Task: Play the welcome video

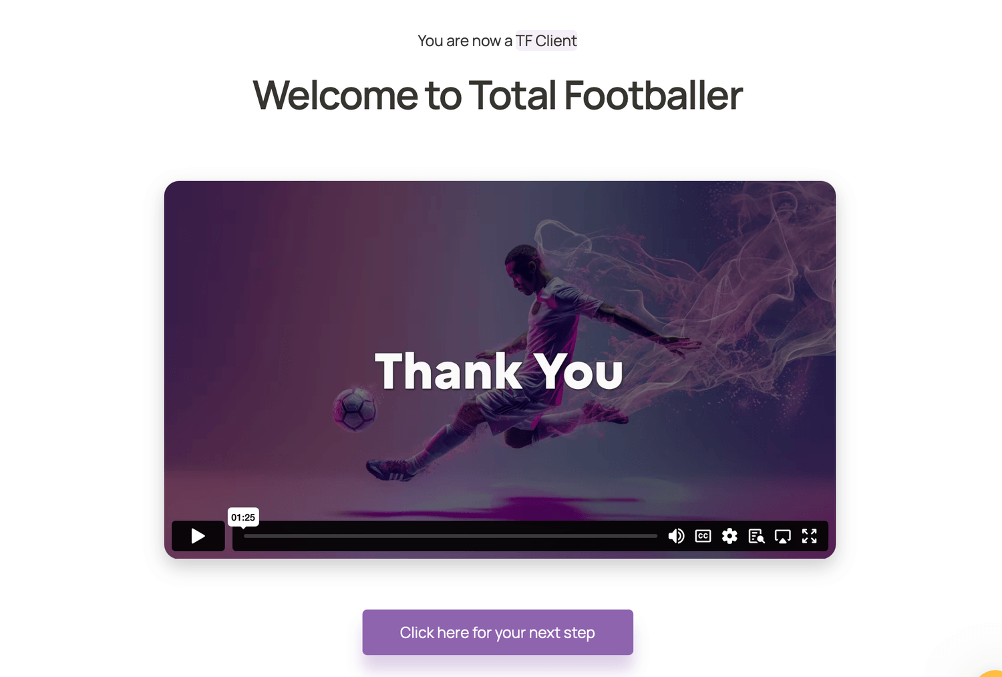Action: tap(198, 536)
